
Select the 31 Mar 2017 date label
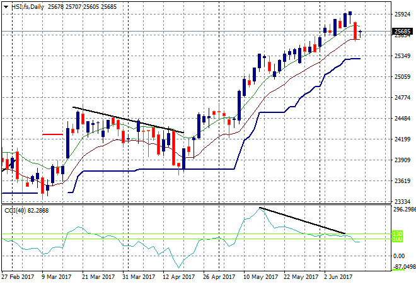[x=139, y=277]
